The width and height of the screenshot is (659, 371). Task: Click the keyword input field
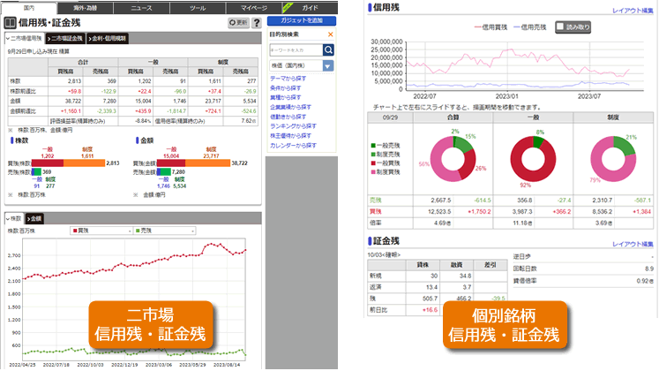coord(295,49)
